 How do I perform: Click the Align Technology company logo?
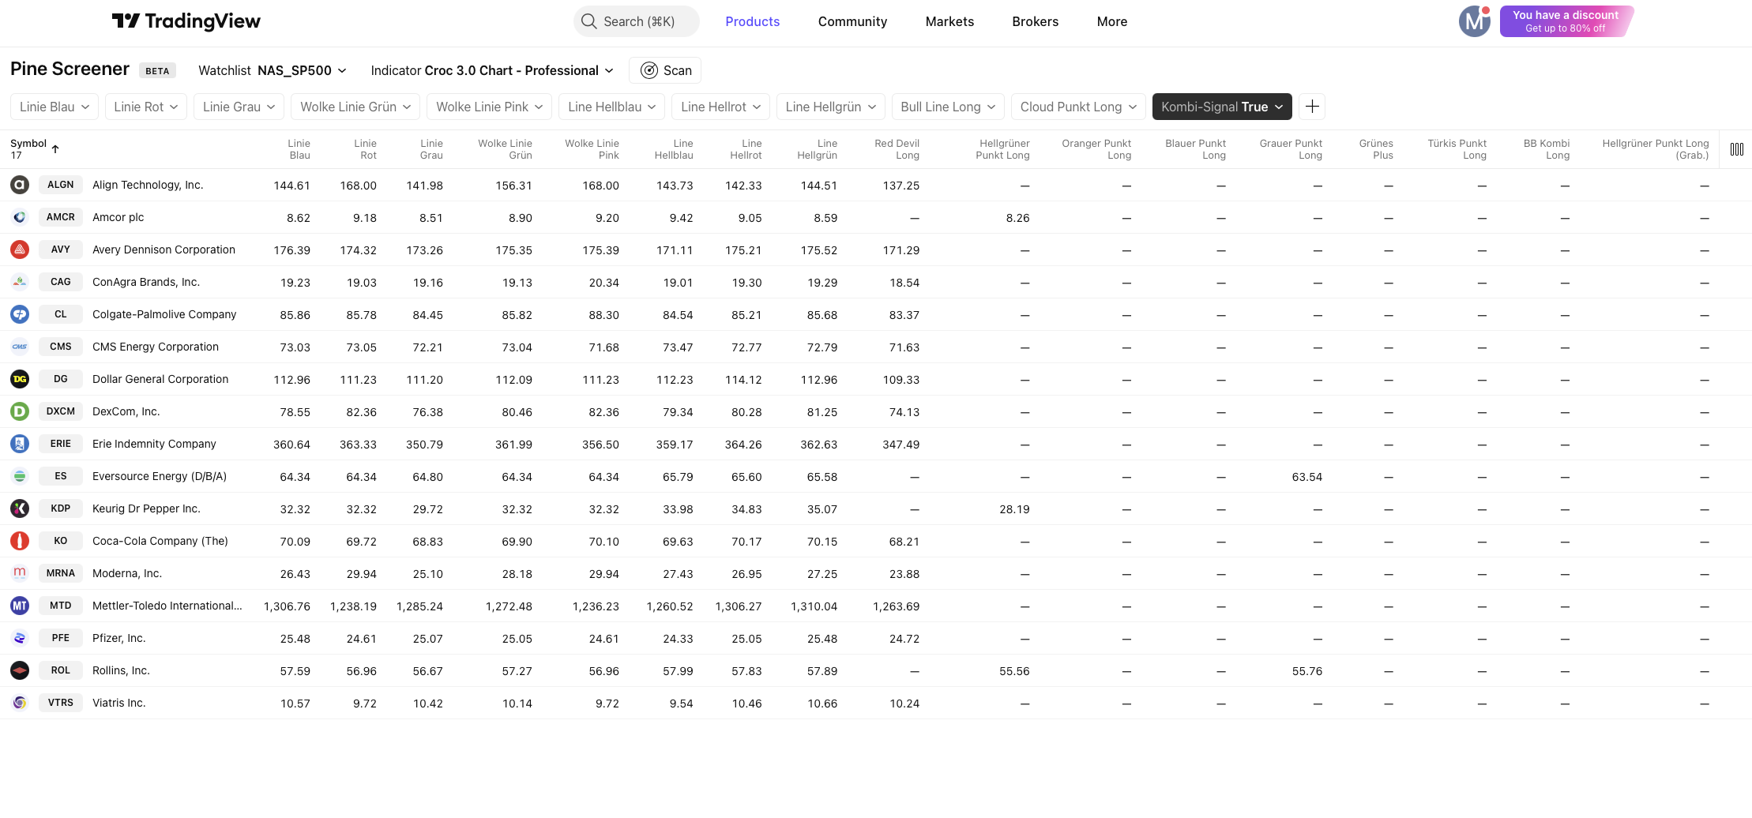[x=20, y=185]
